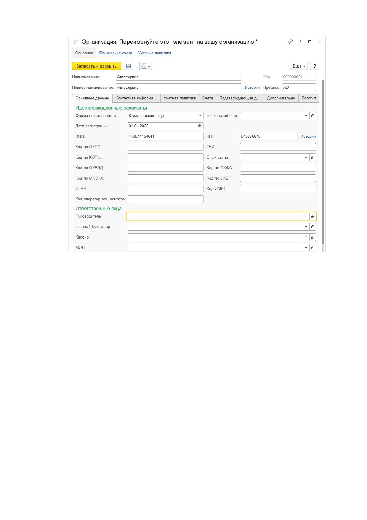Open Главный бухгалтер item with open icon

pos(312,227)
